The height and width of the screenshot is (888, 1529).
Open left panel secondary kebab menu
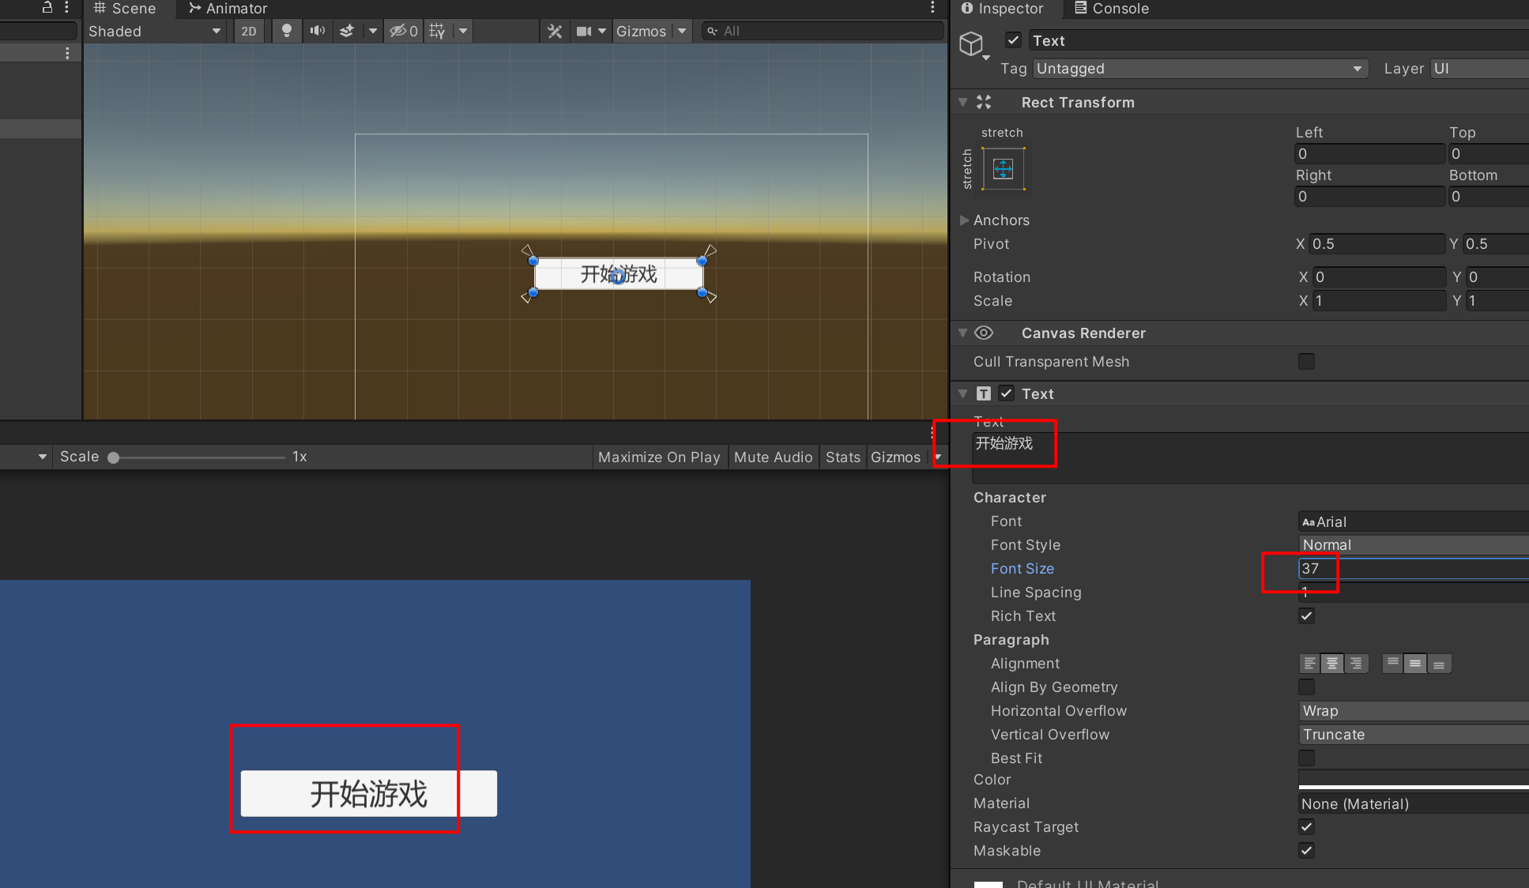67,53
